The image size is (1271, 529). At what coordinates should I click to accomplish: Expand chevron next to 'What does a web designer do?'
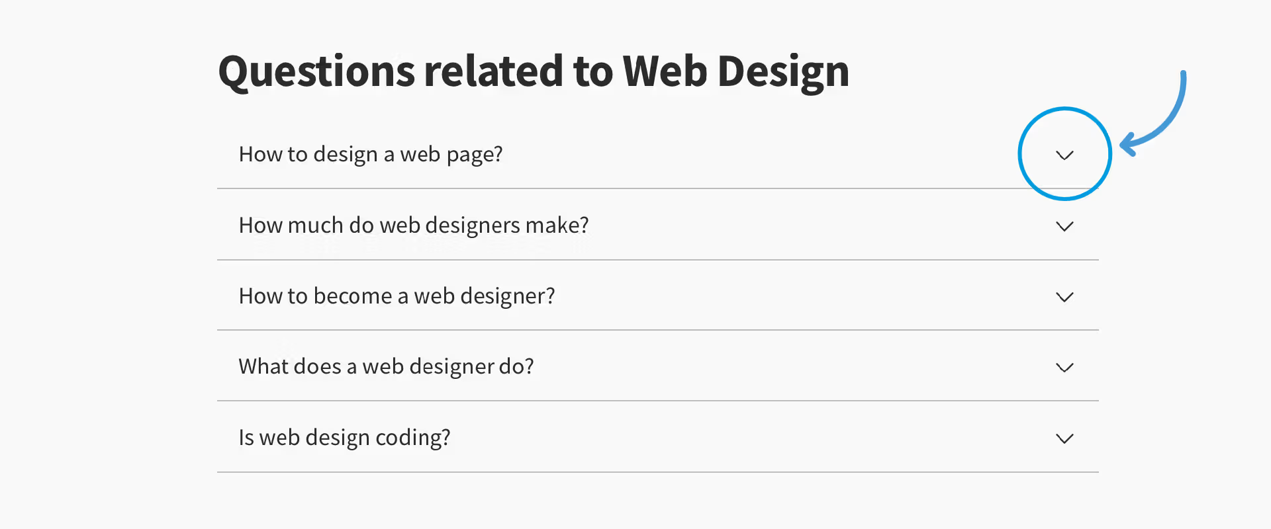click(1064, 368)
